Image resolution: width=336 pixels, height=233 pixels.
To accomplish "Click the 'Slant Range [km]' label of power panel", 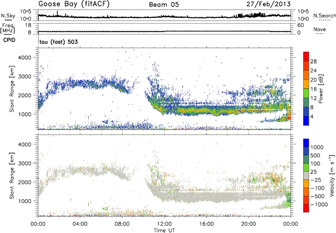I will (x=12, y=89).
